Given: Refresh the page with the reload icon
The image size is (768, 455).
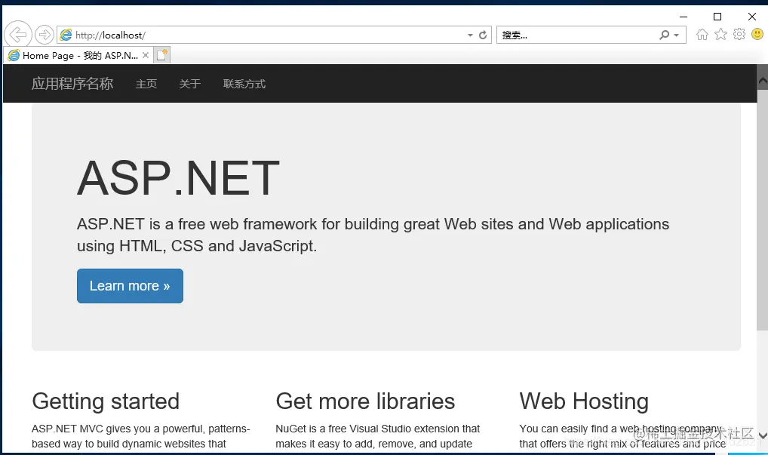Looking at the screenshot, I should click(x=483, y=35).
